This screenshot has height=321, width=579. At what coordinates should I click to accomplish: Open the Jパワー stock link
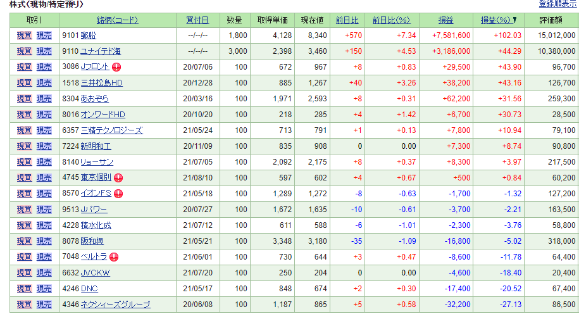click(94, 210)
